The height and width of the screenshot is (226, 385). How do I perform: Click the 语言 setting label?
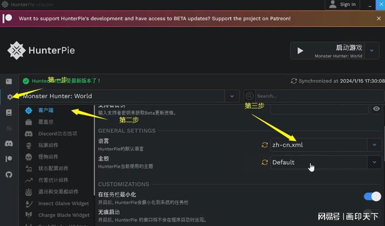103,141
